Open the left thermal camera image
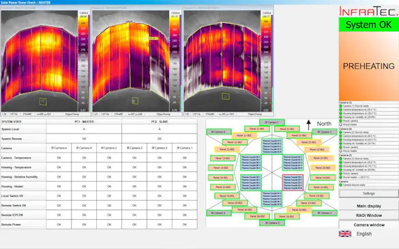399x249 pixels. click(40, 61)
